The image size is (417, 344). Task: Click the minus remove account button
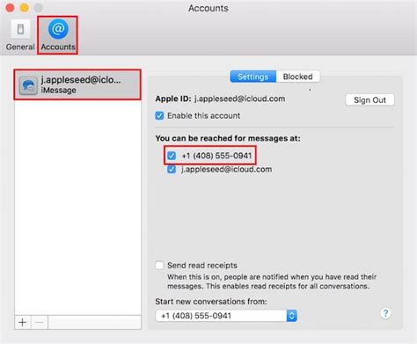coord(40,322)
